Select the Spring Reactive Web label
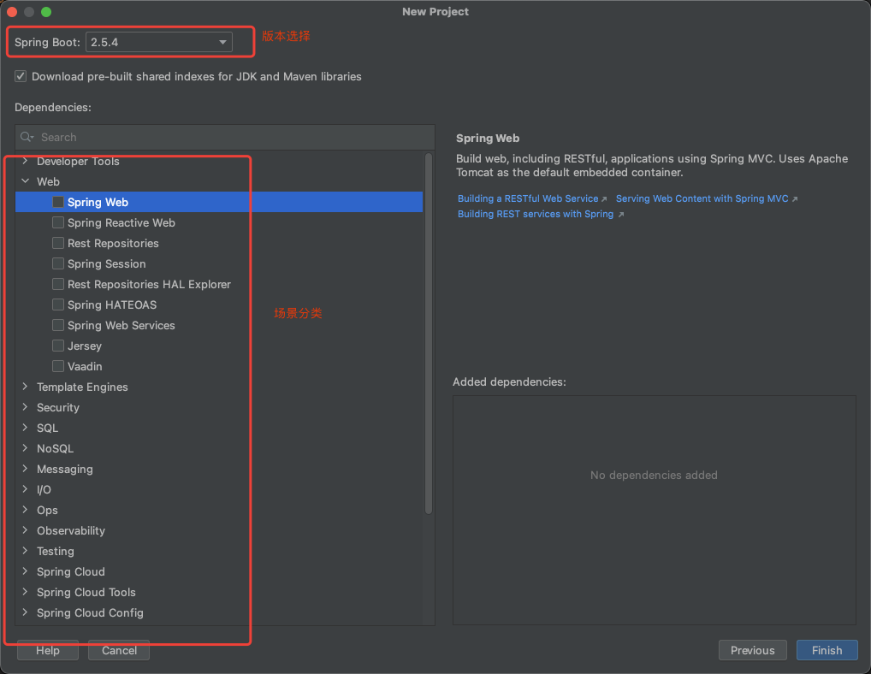This screenshot has height=674, width=871. [x=121, y=222]
